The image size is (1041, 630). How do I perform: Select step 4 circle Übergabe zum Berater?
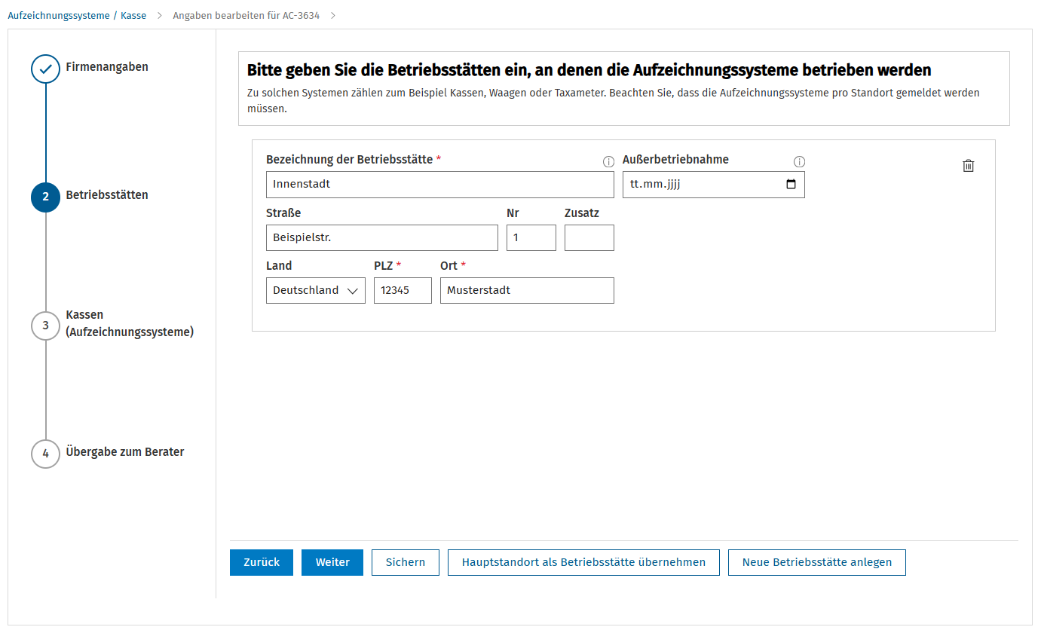pos(45,453)
